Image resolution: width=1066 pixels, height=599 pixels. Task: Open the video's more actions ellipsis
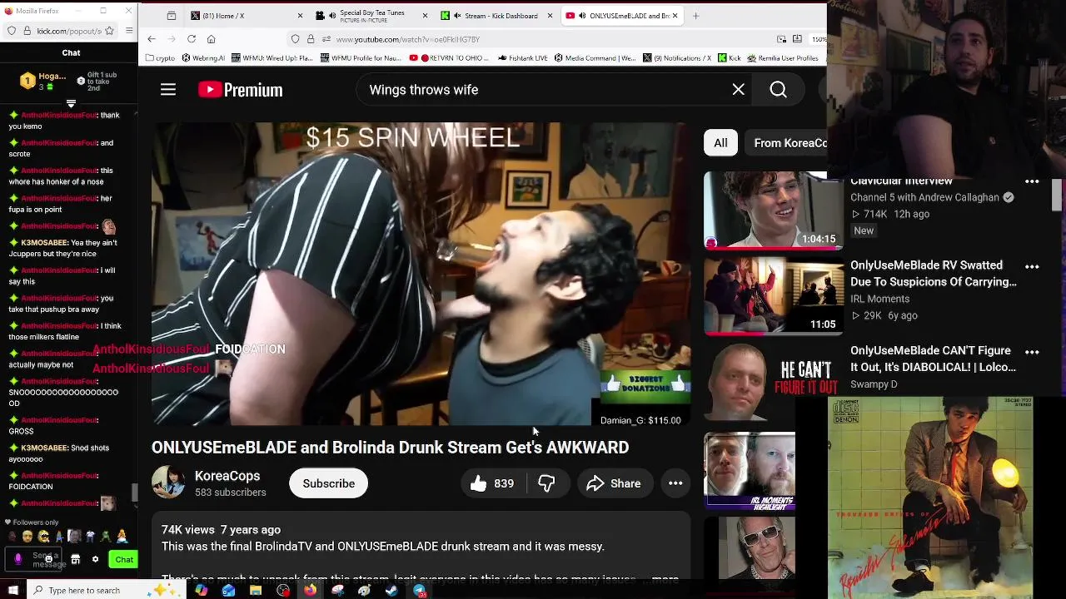pos(675,483)
